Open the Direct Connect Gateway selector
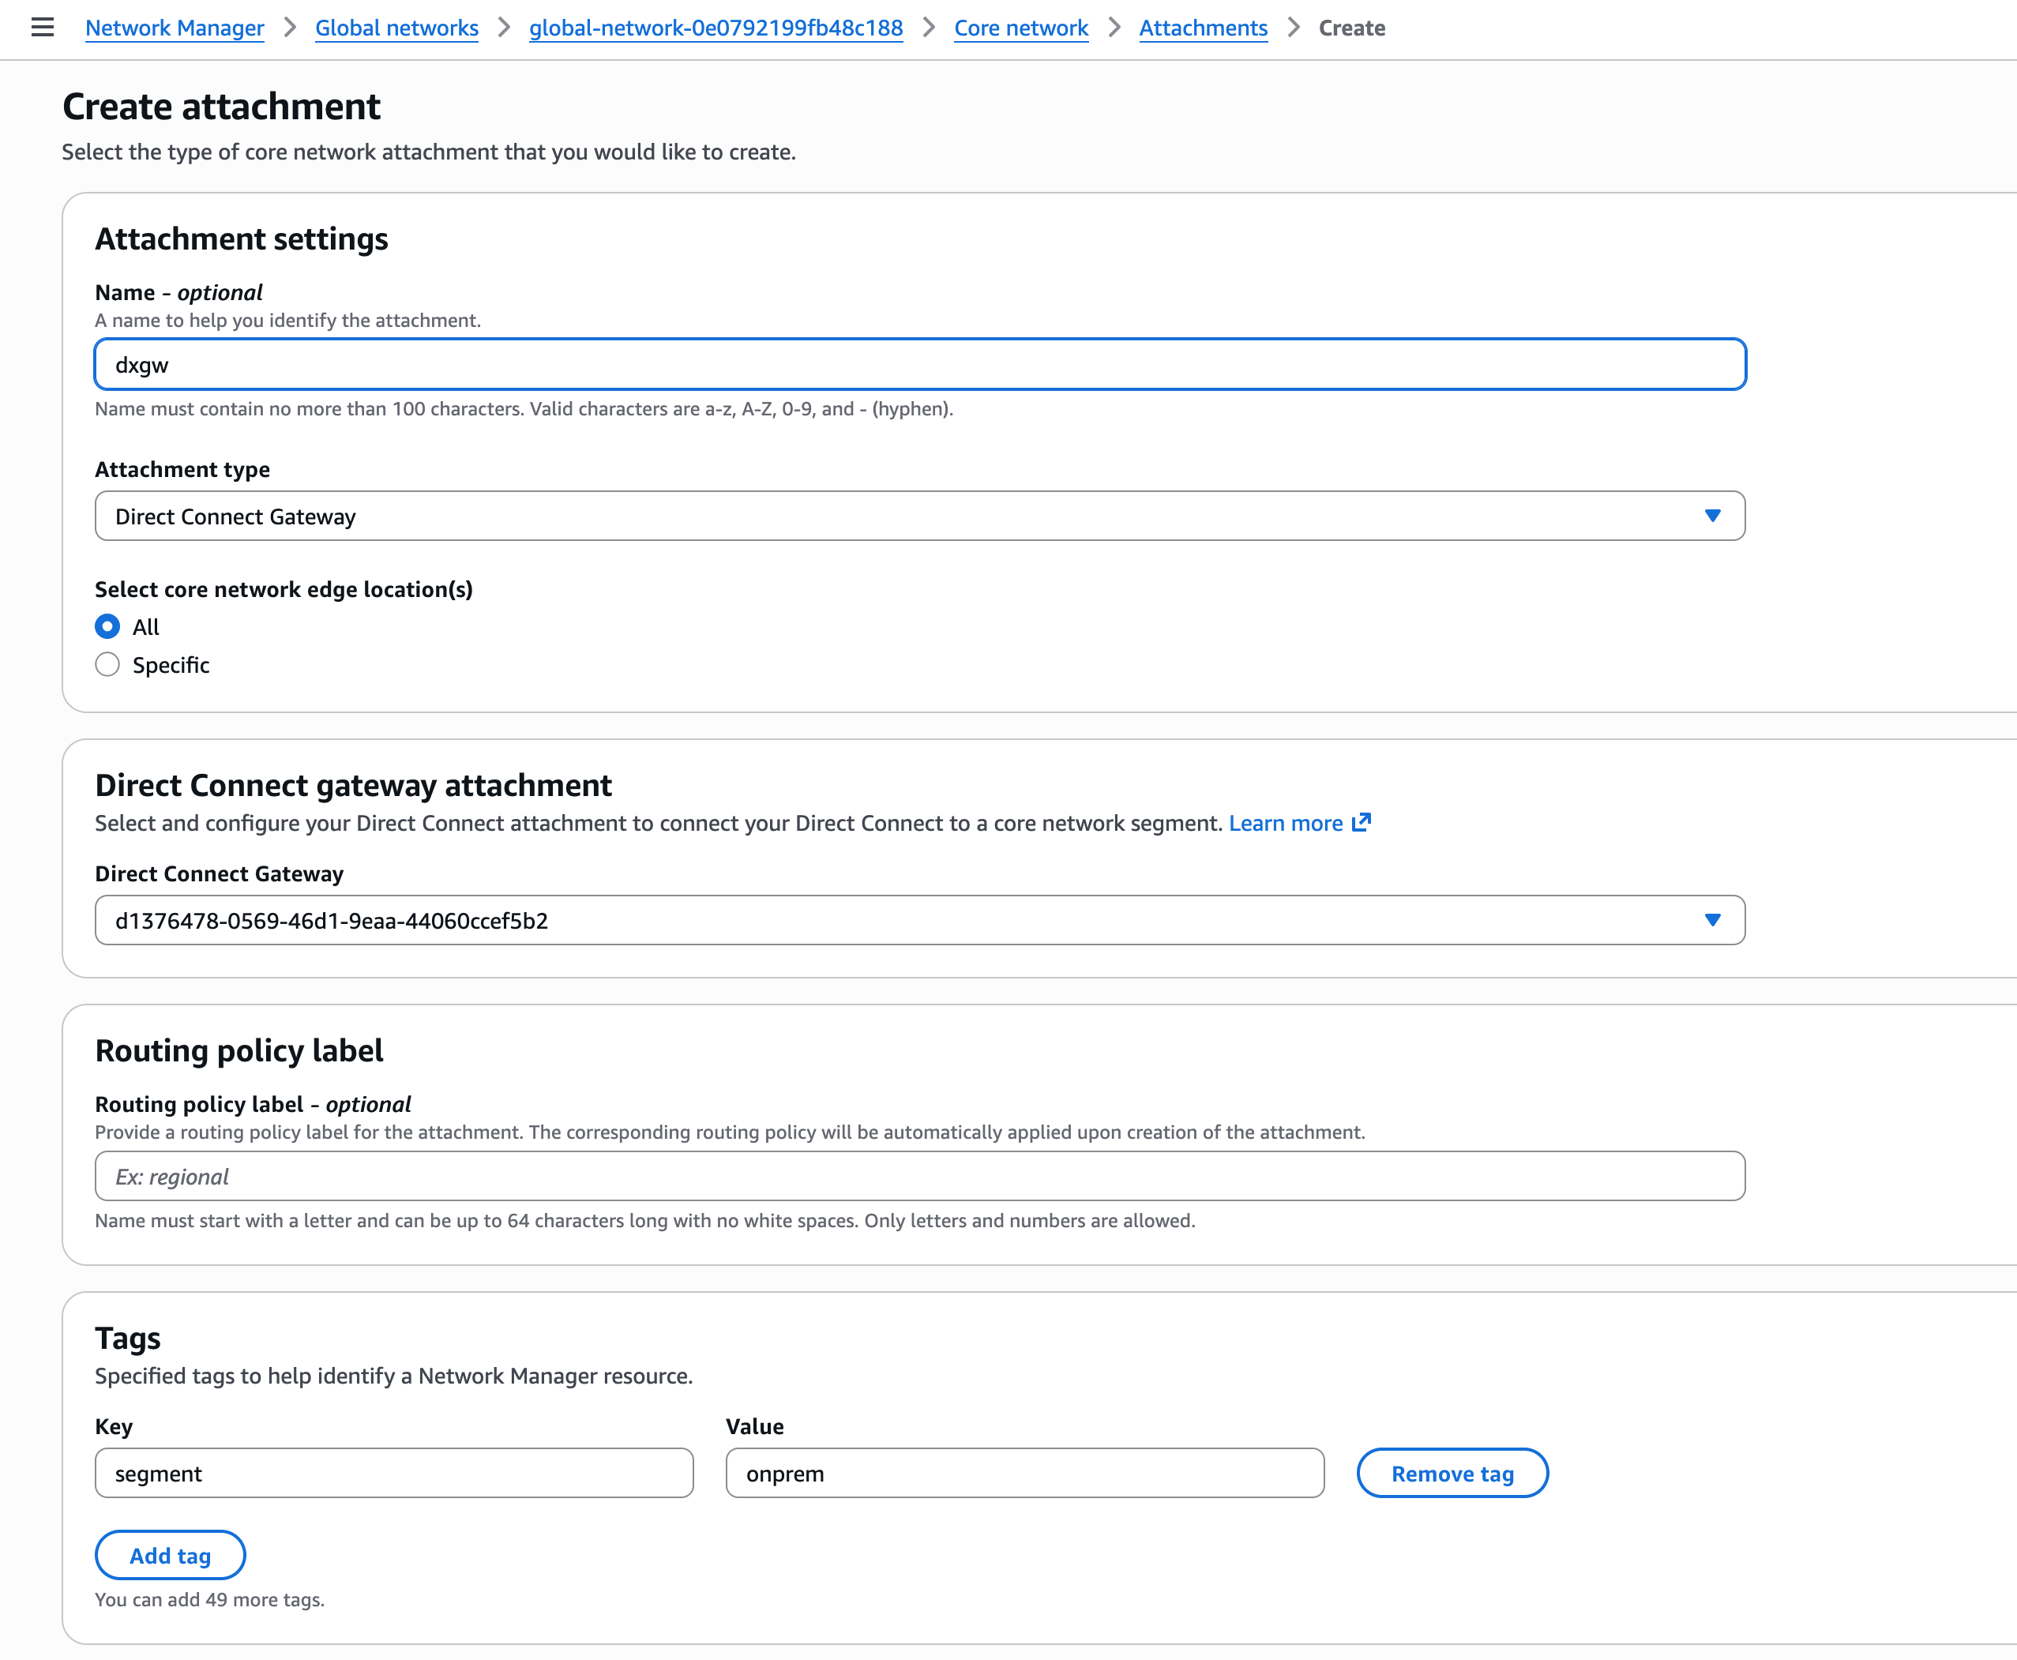The height and width of the screenshot is (1660, 2017). [x=918, y=921]
